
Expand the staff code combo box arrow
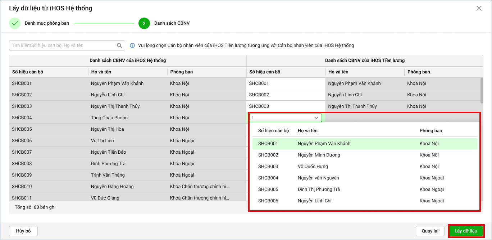pyautogui.click(x=316, y=117)
